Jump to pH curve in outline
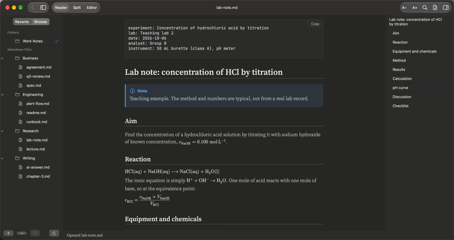 pyautogui.click(x=400, y=88)
